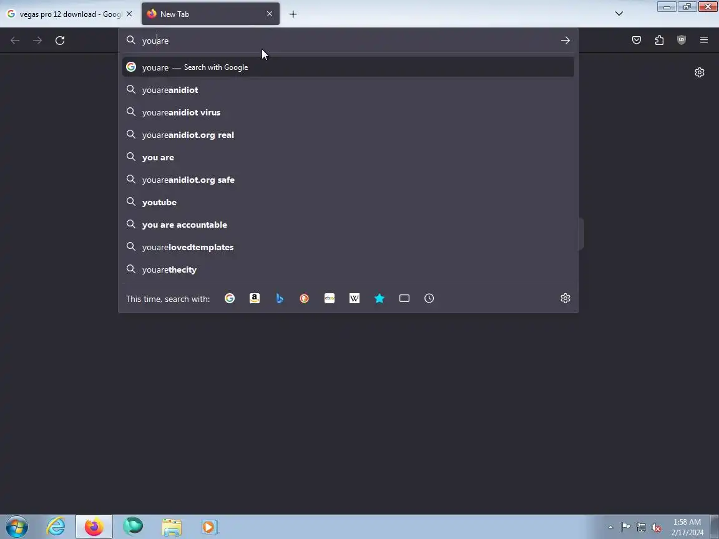This screenshot has width=719, height=539.
Task: Choose the 'you are accountable' suggestion
Action: coord(348,225)
